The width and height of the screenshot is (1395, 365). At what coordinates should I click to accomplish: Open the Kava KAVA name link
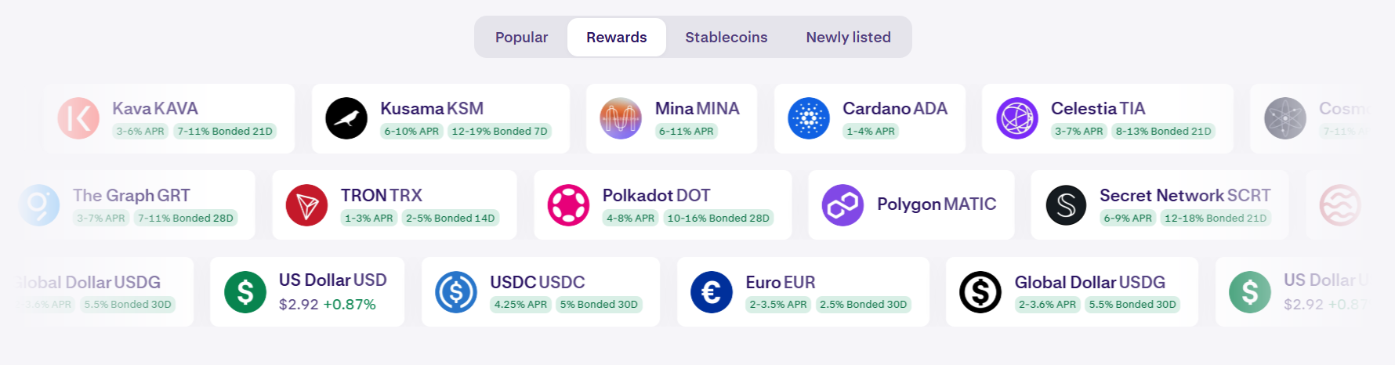coord(154,109)
